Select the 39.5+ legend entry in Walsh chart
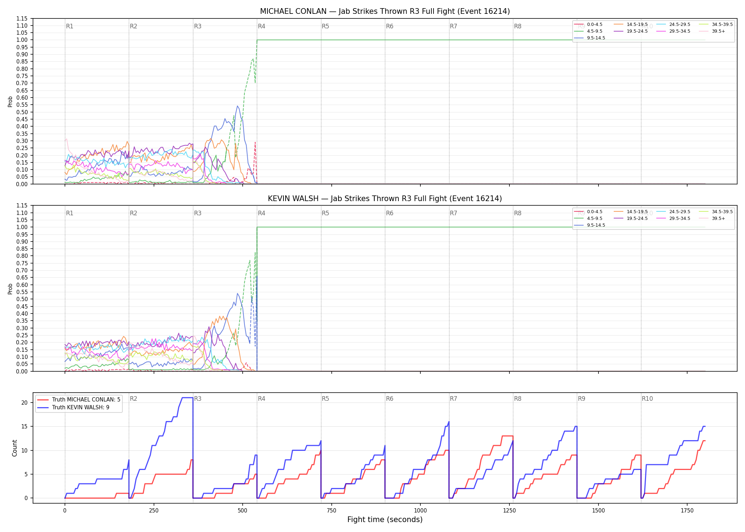Screen dimensions: 745x532 pos(712,218)
